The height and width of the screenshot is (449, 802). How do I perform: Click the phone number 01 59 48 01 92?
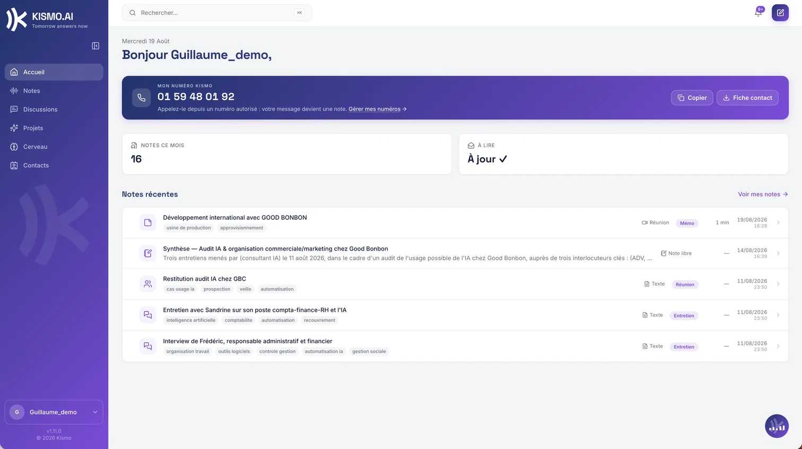pos(196,97)
